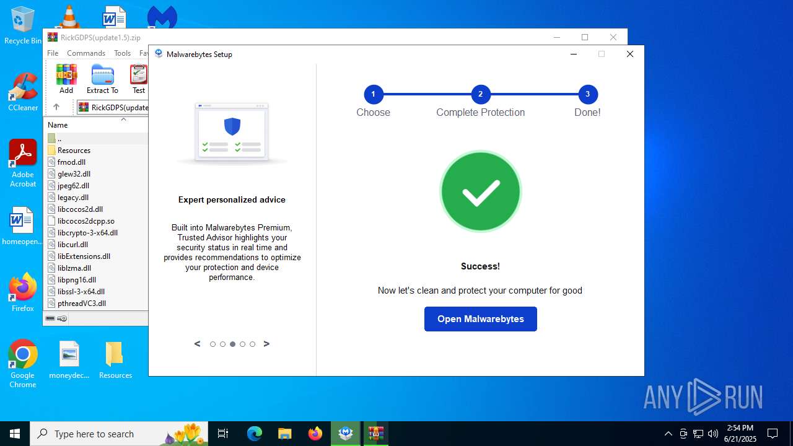Open Firefox from taskbar

tap(315, 434)
